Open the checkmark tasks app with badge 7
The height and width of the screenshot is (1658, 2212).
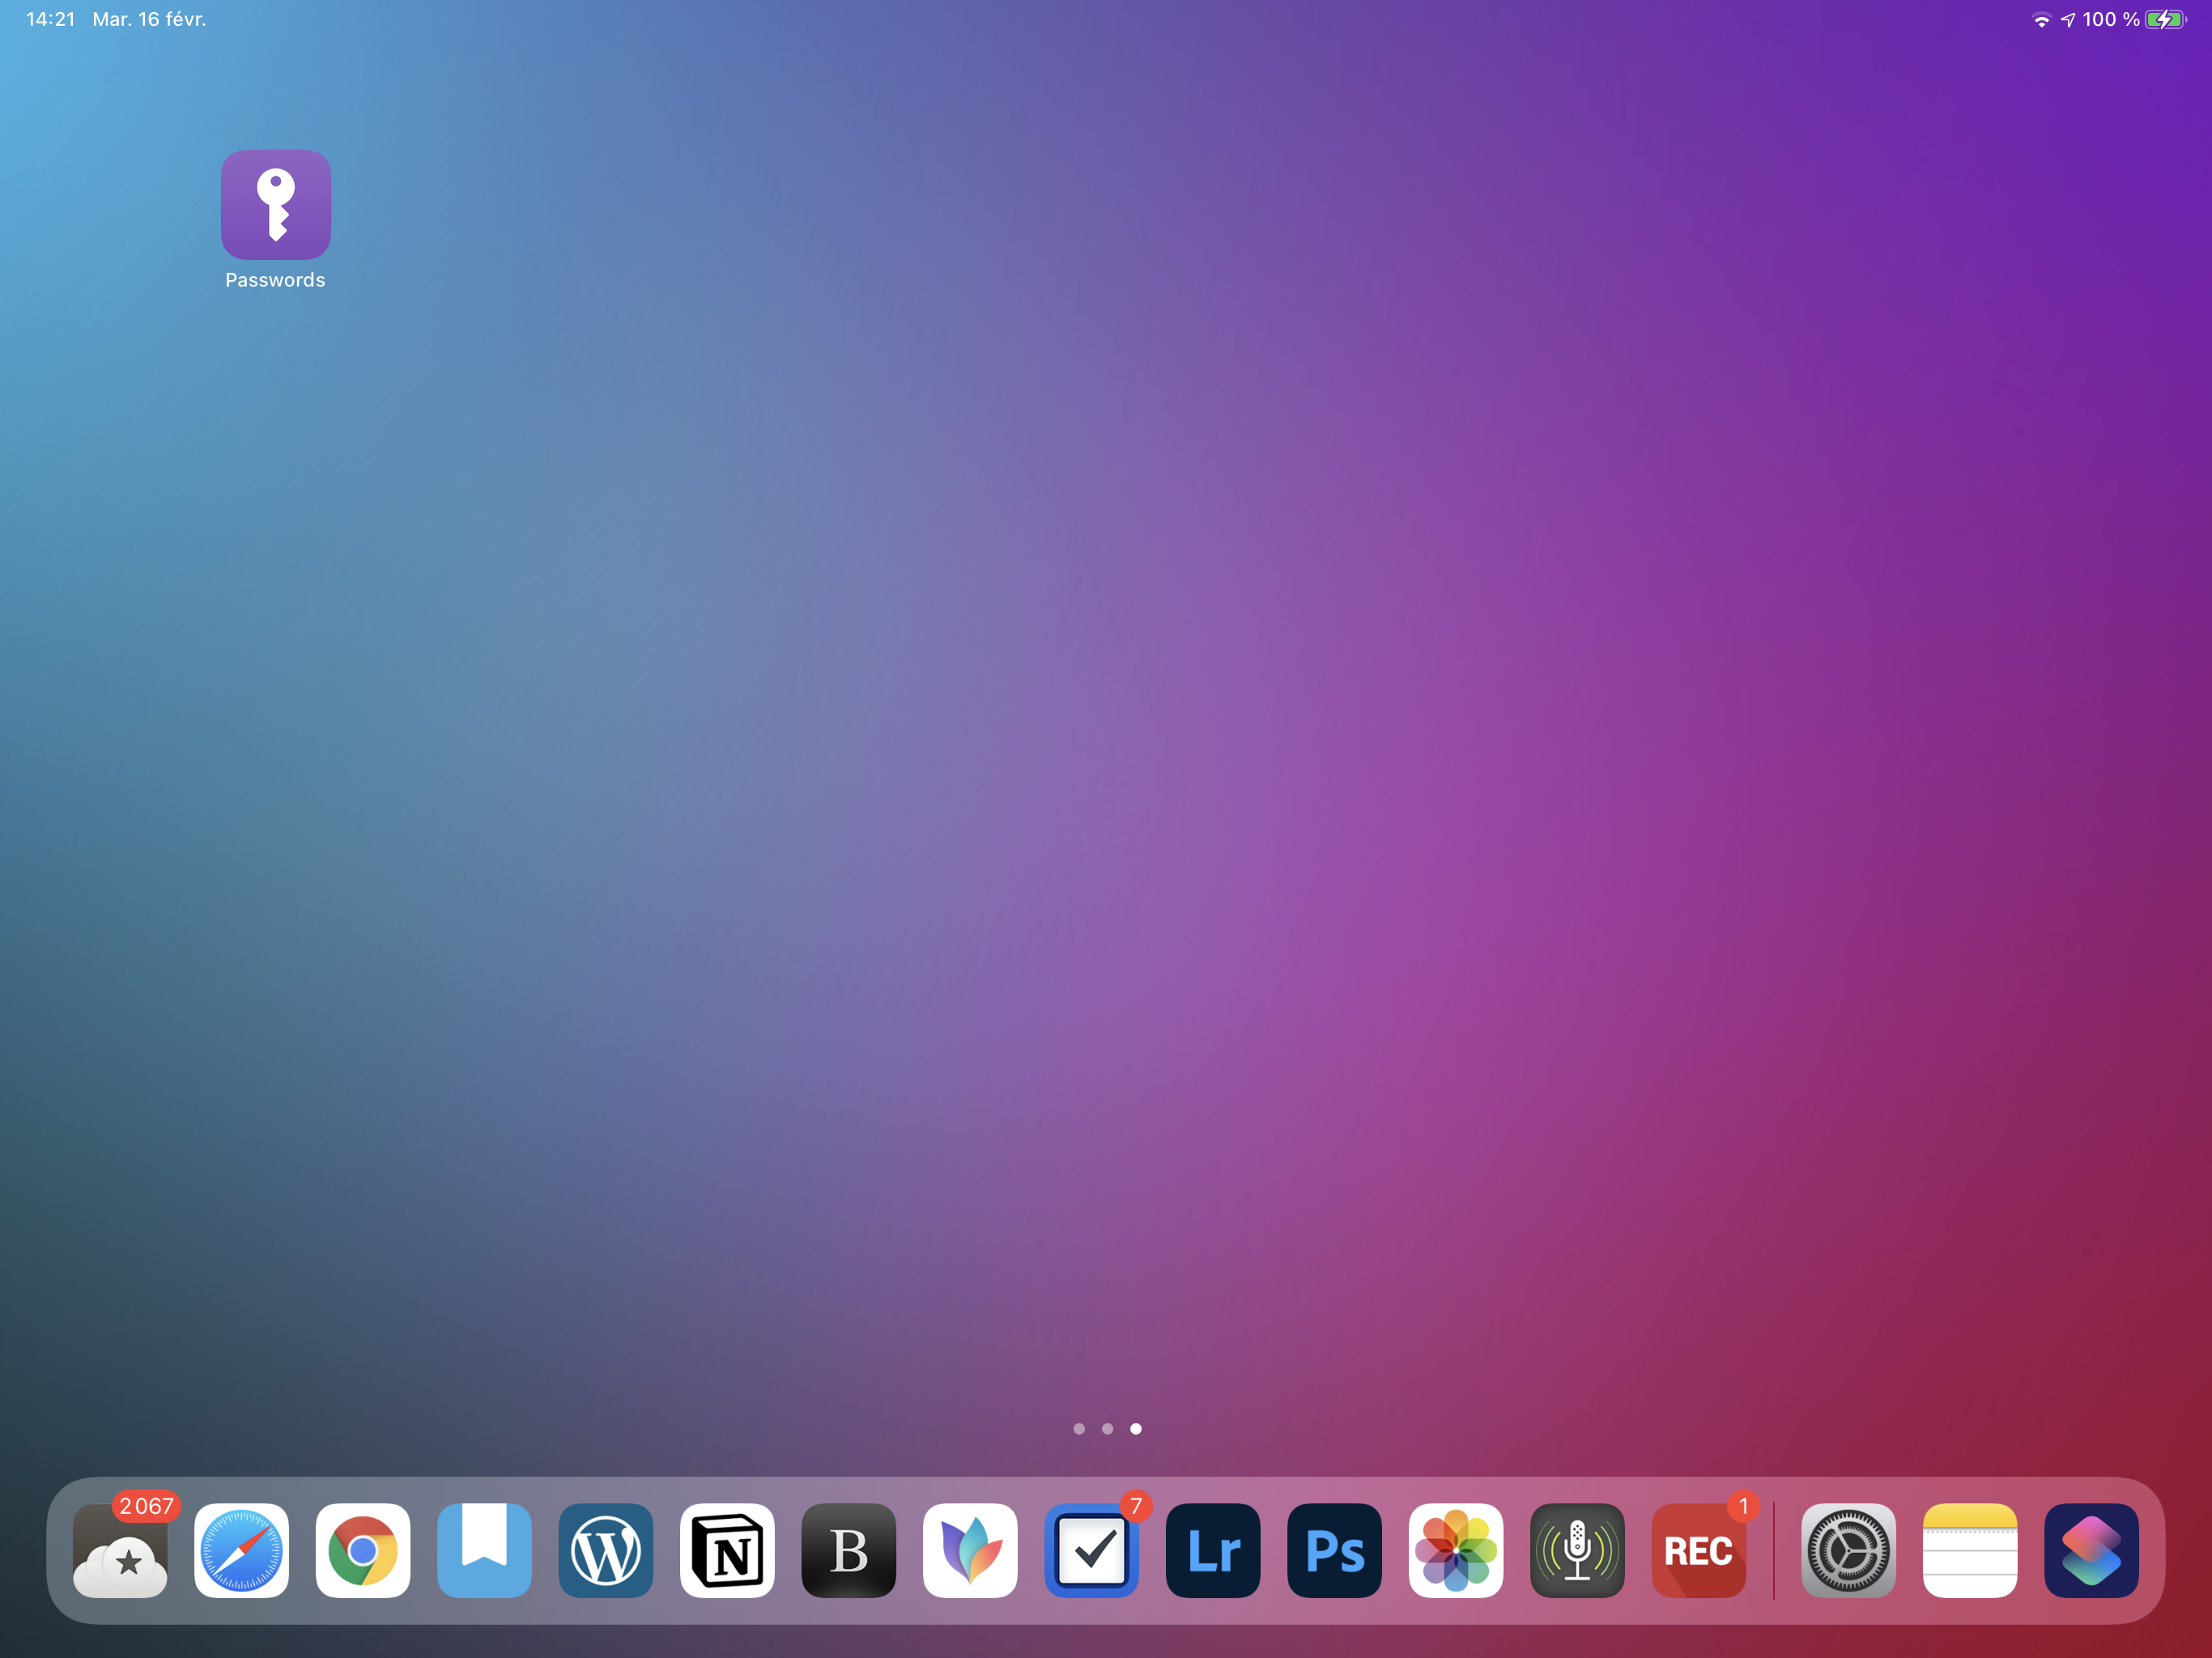(x=1091, y=1550)
